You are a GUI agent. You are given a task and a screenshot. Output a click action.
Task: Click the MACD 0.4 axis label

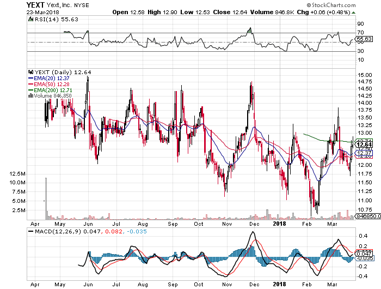tap(363, 236)
